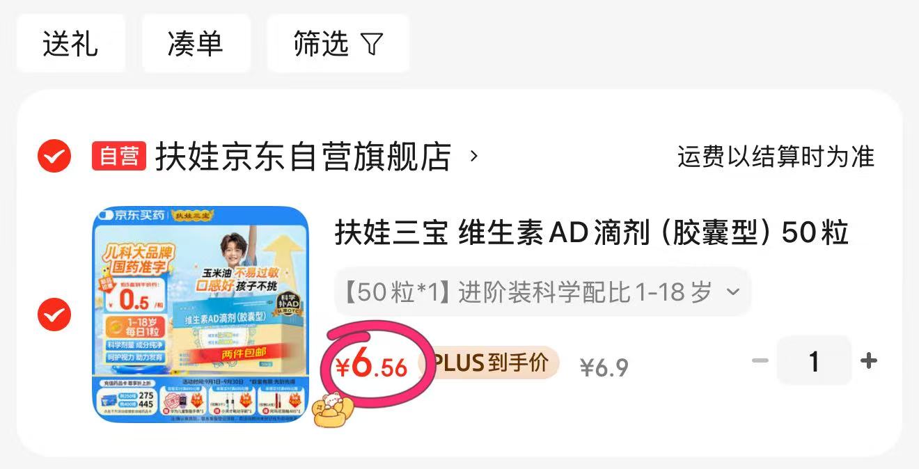This screenshot has width=919, height=469.
Task: Uncheck the 扶娃京东自营旗舰店 store checkbox
Action: 54,156
